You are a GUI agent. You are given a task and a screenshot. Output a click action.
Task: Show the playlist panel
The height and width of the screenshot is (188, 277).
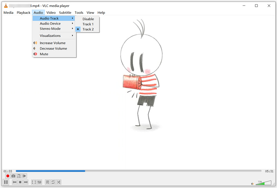47,182
